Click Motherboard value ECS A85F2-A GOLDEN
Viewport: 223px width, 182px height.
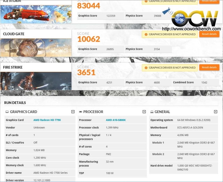point(190,128)
